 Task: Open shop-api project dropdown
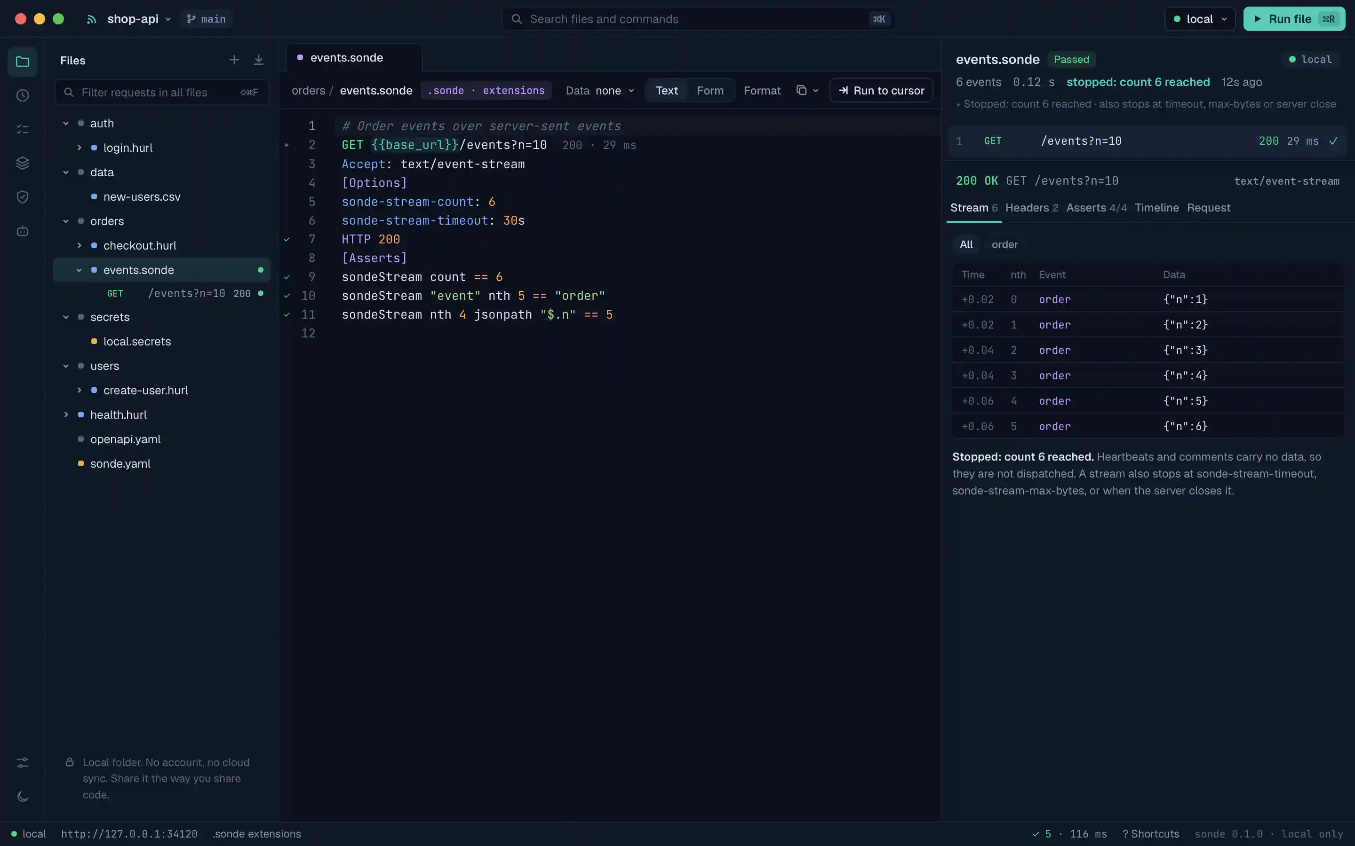[138, 19]
